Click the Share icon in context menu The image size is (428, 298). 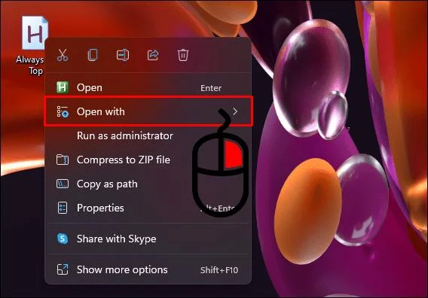(x=153, y=55)
